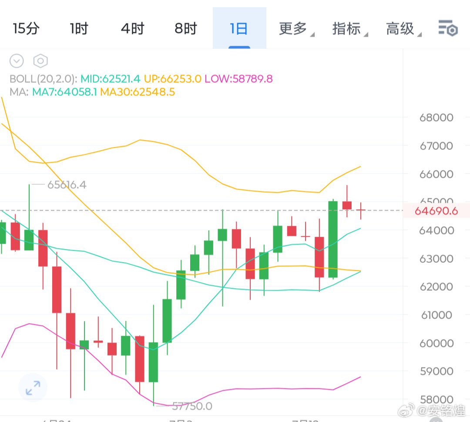
Task: Click the 65616.4 high price marker
Action: (67, 185)
